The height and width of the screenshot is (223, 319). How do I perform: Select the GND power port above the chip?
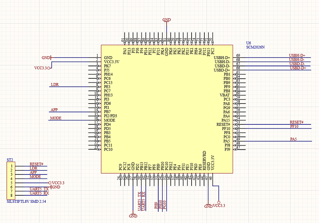[x=166, y=20]
